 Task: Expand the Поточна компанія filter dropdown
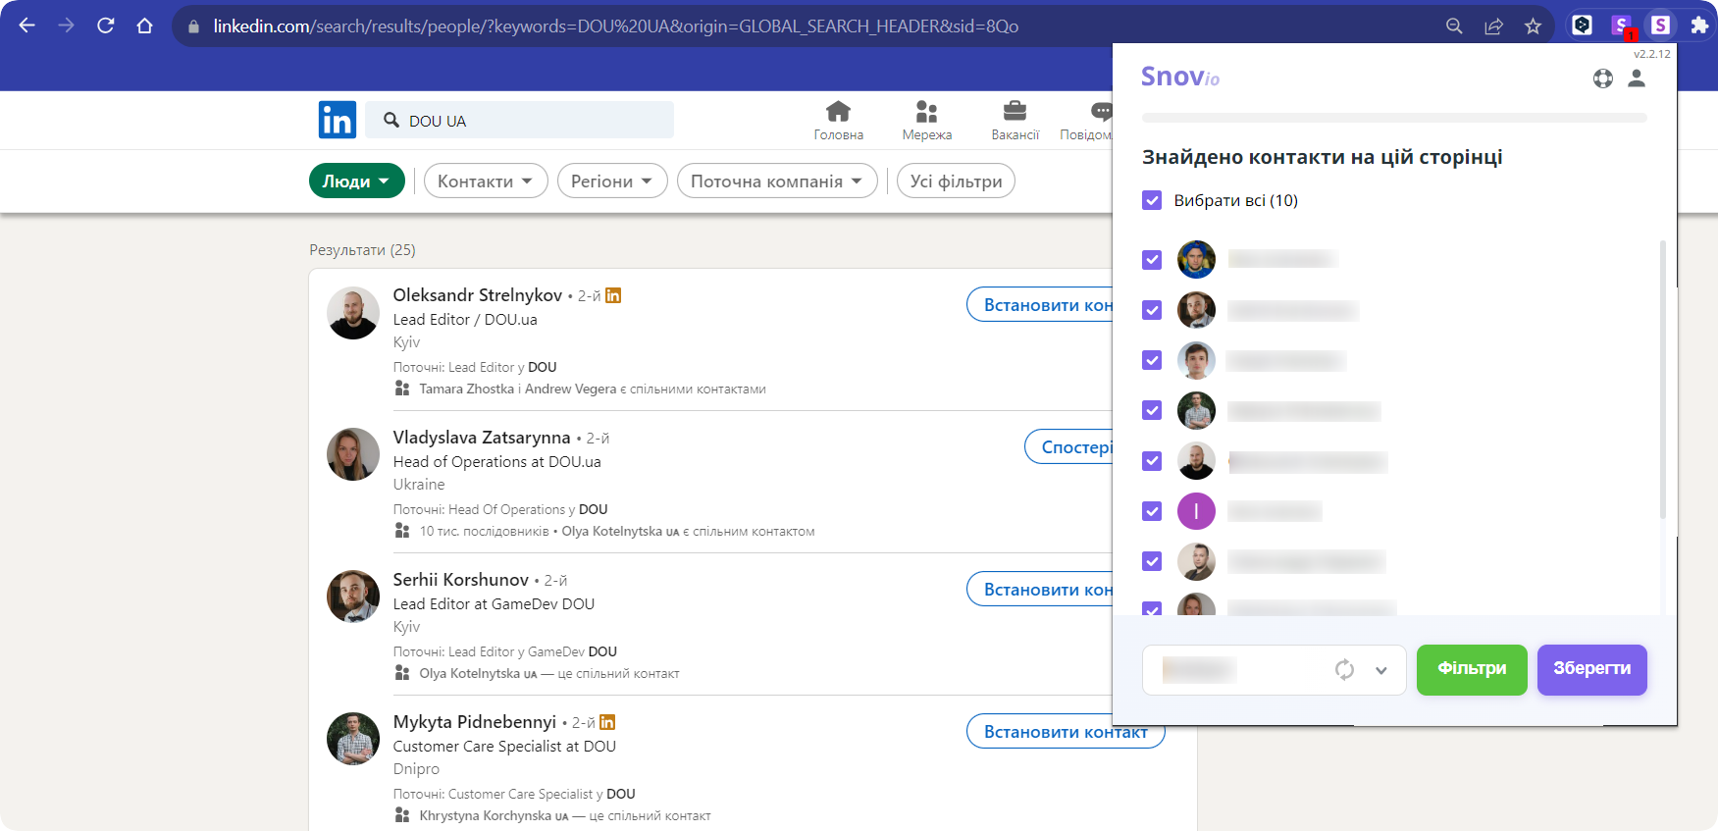click(x=777, y=181)
